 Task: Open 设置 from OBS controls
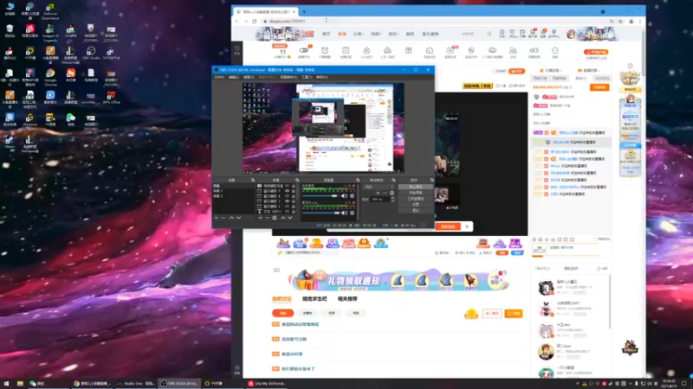pos(416,205)
